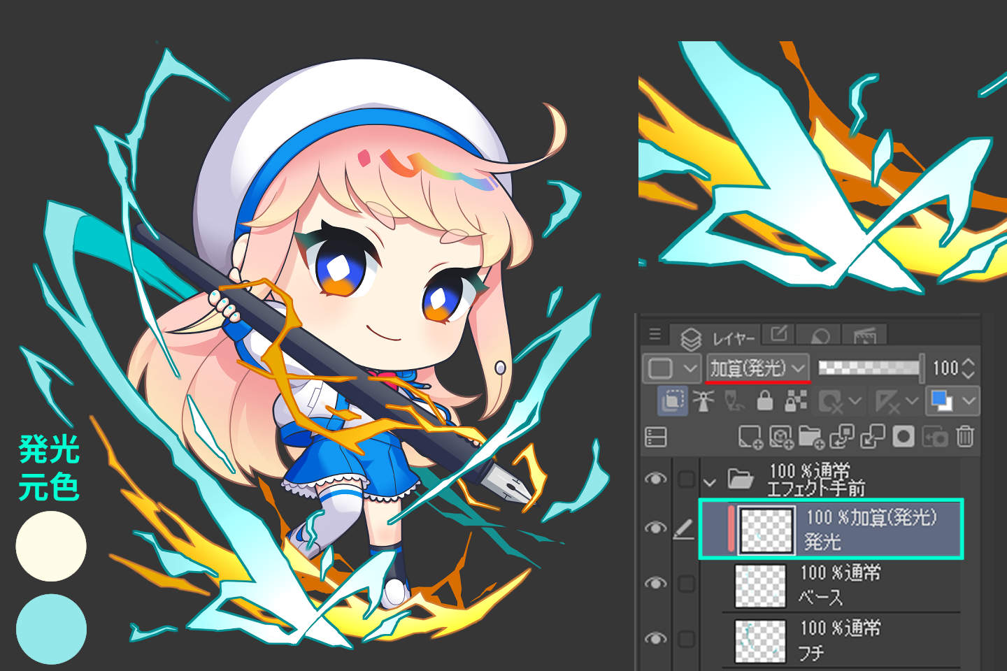Click the lock layer padlock icon

765,401
